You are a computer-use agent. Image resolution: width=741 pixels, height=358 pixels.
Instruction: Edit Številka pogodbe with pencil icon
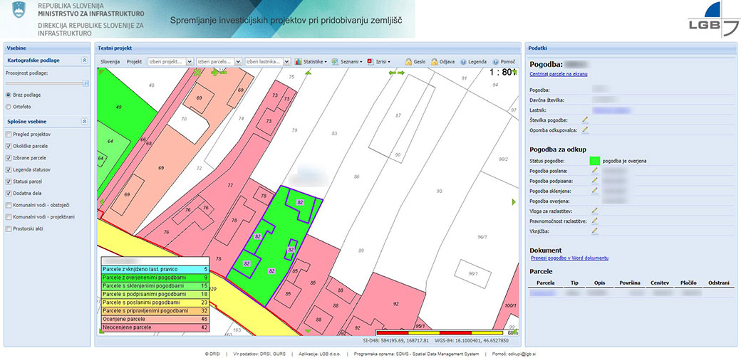585,120
